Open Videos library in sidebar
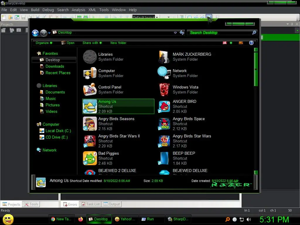This screenshot has height=225, width=300. tap(51, 112)
